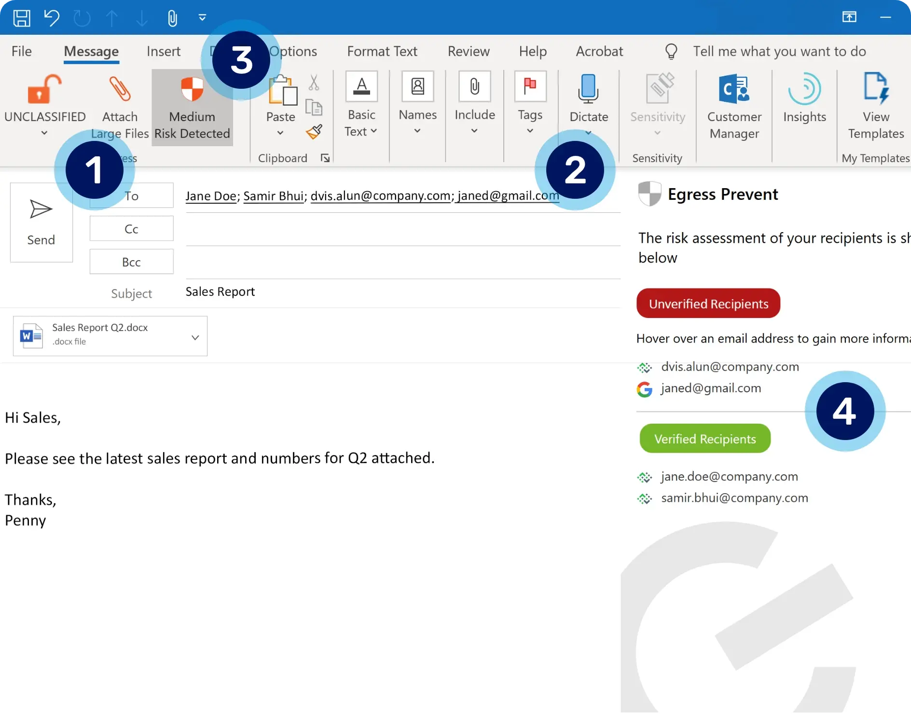The height and width of the screenshot is (718, 911).
Task: Open the Format Text tab
Action: pos(382,51)
